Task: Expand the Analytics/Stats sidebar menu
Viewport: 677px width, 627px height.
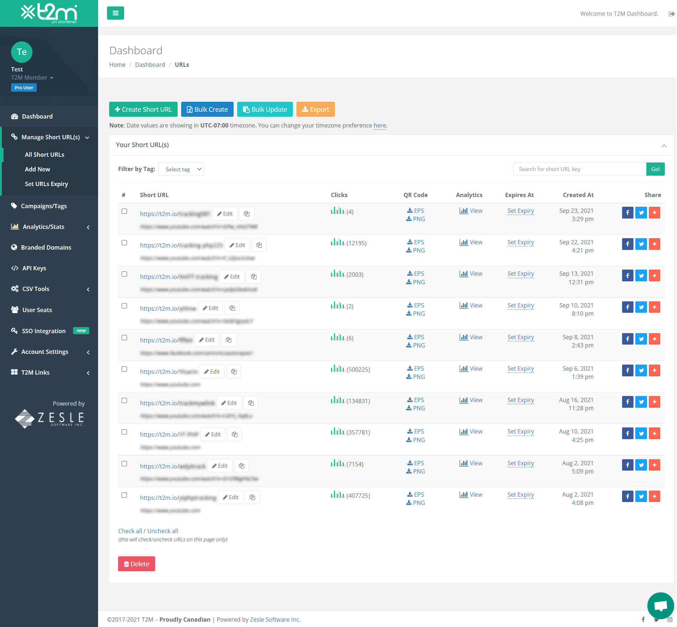Action: pyautogui.click(x=49, y=227)
